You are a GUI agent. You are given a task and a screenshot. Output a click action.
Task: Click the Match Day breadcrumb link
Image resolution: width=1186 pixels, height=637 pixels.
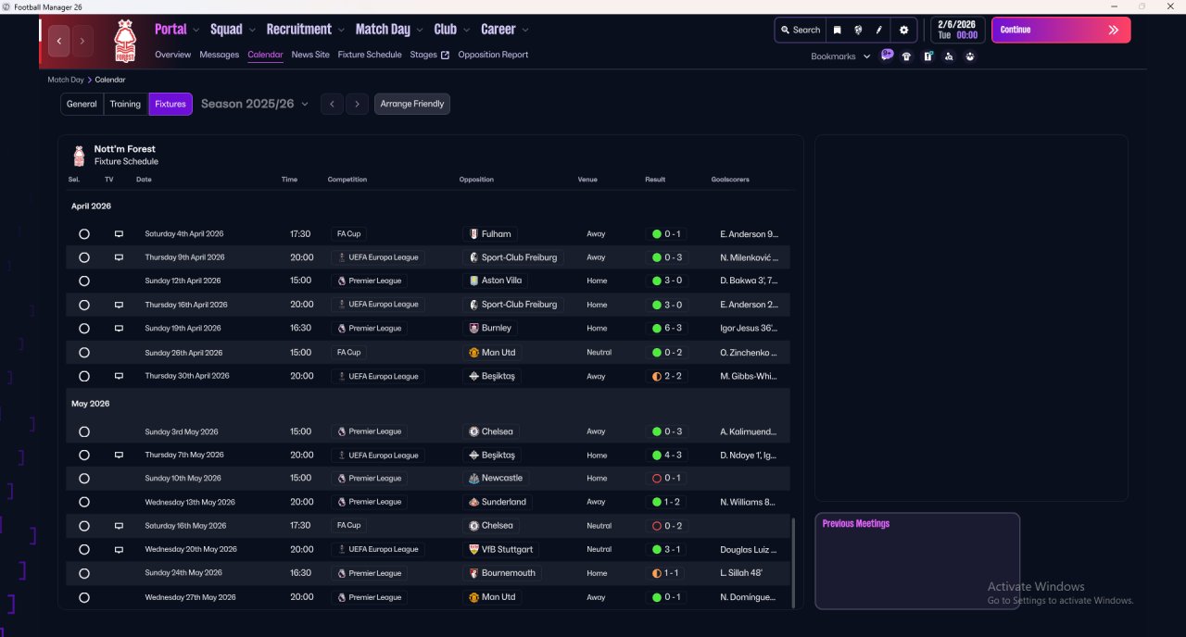tap(66, 80)
